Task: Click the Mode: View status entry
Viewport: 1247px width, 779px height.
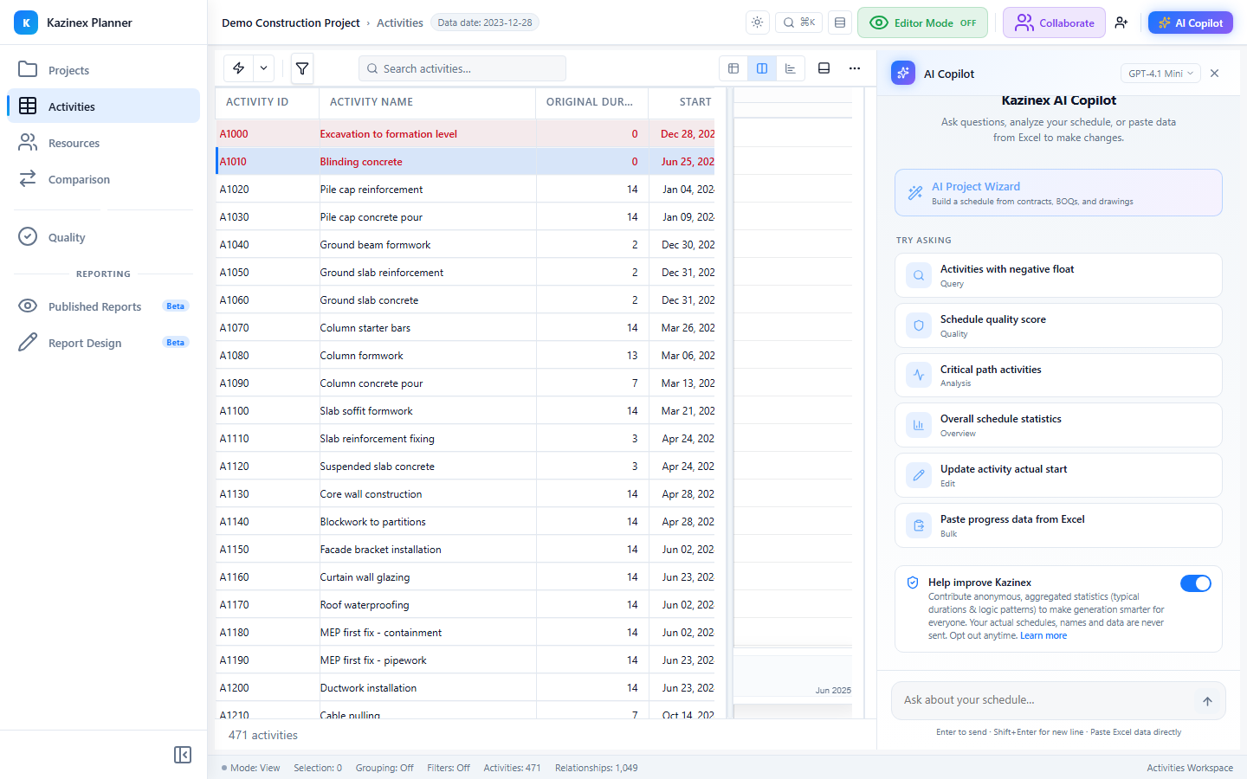Action: tap(251, 768)
